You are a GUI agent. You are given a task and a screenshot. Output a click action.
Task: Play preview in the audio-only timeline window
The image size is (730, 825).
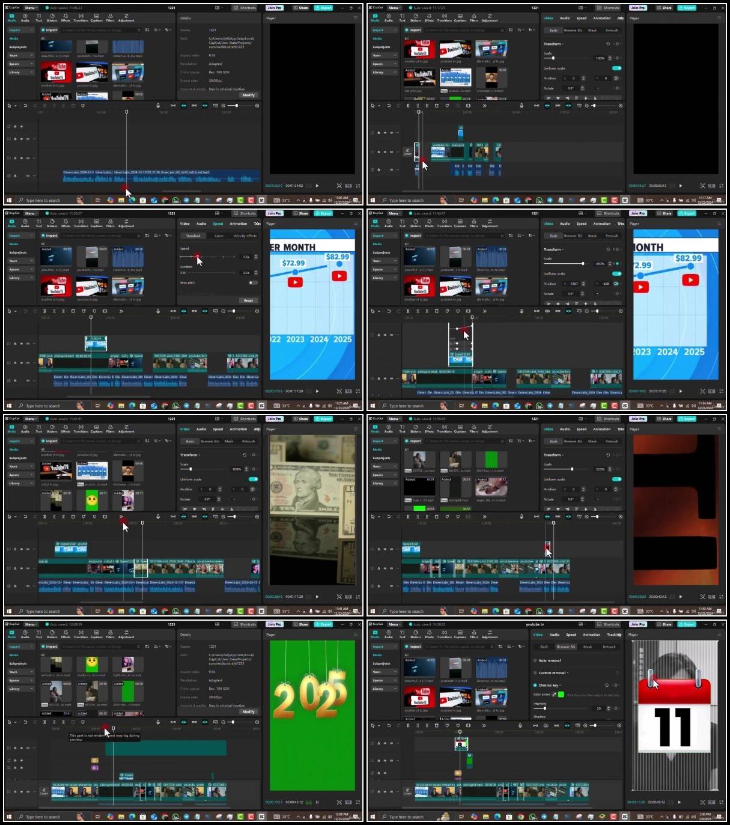(x=317, y=186)
